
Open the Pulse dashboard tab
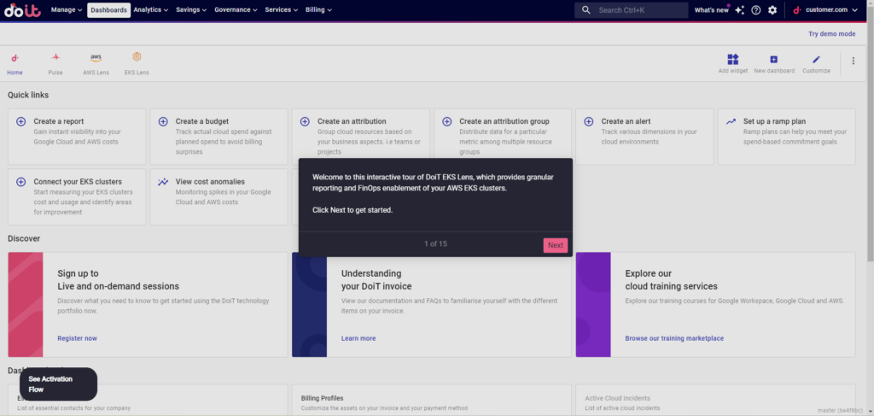(x=55, y=63)
